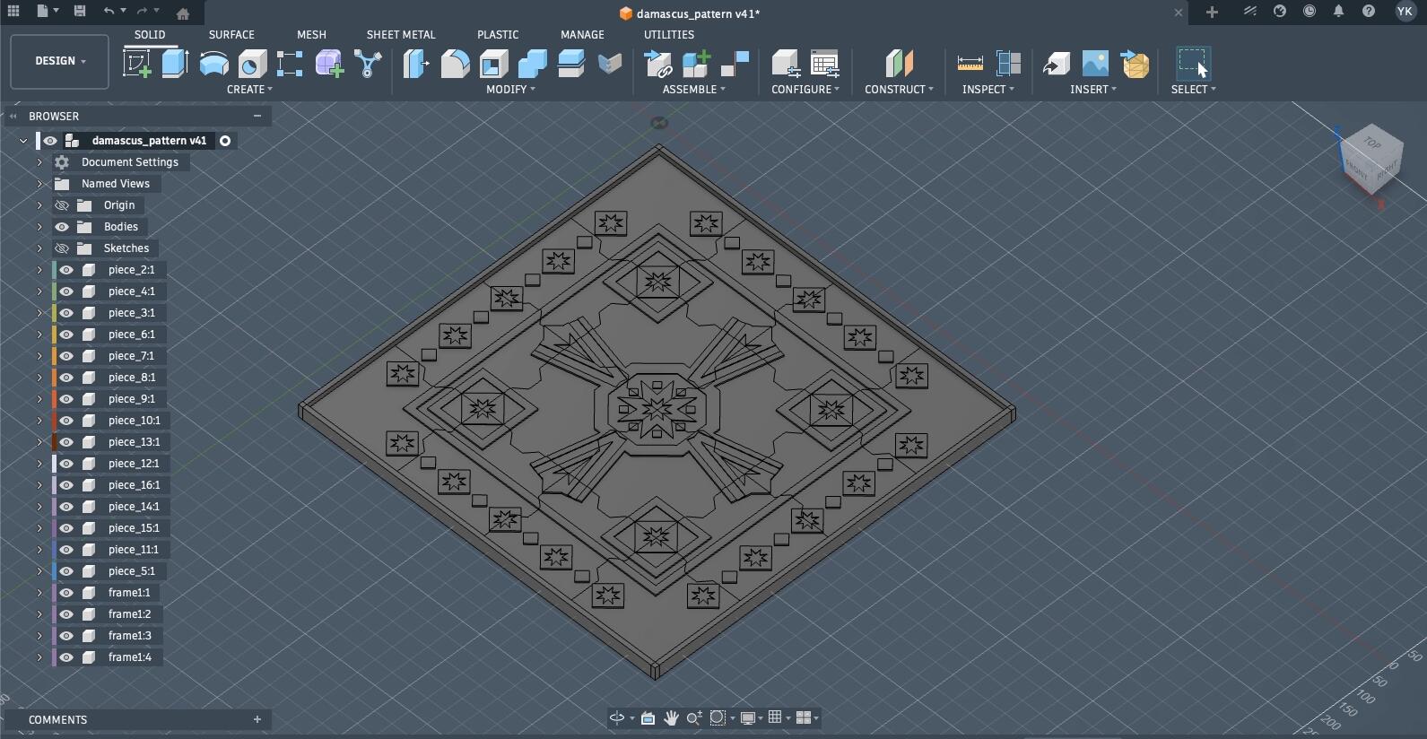Select the Measure tool

pos(970,64)
